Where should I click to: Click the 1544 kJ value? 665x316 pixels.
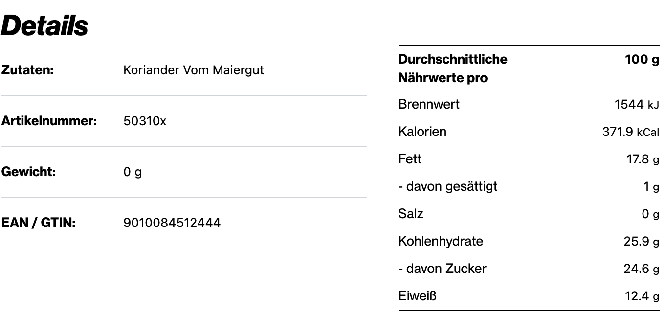pyautogui.click(x=637, y=104)
